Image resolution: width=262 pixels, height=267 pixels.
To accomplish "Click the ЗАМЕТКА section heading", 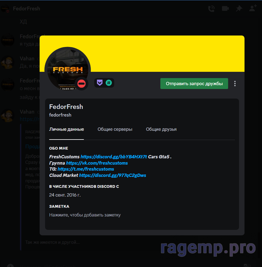I will click(x=59, y=206).
